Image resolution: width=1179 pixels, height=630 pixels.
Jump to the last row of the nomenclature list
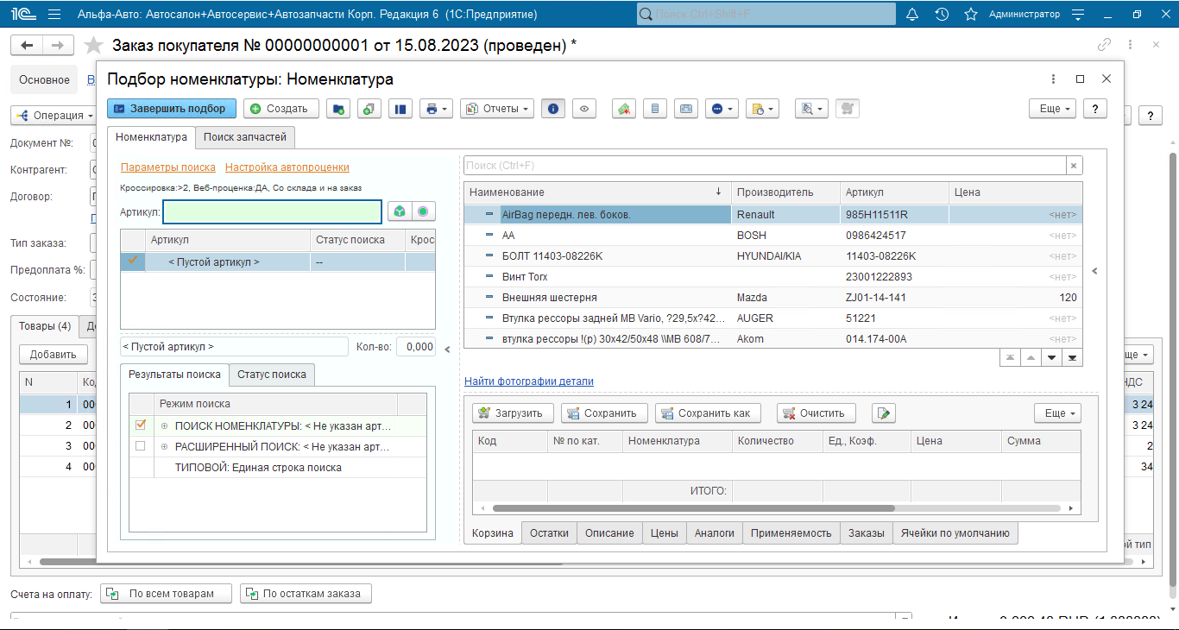coord(1073,357)
